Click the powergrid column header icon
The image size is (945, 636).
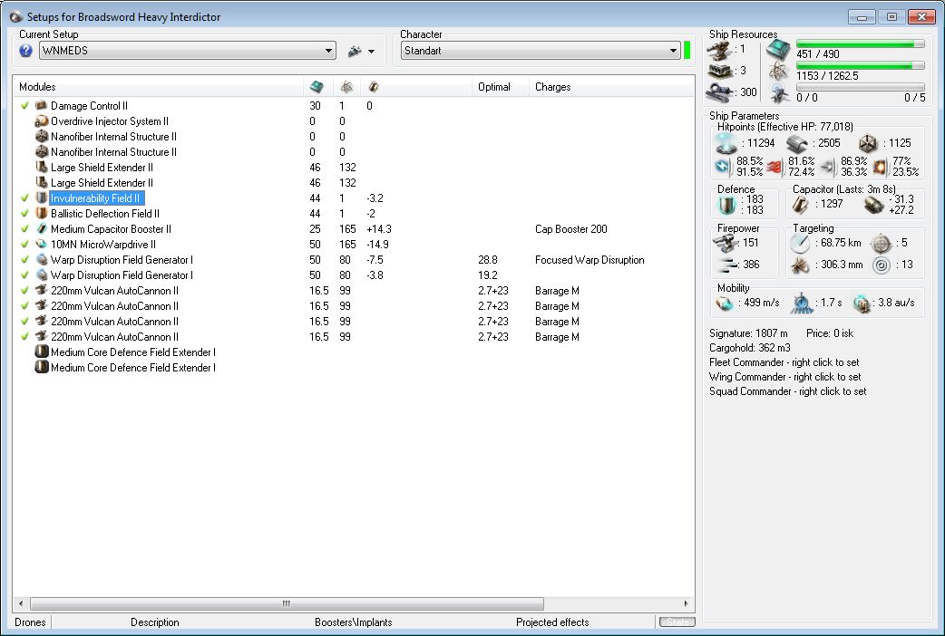coord(346,87)
